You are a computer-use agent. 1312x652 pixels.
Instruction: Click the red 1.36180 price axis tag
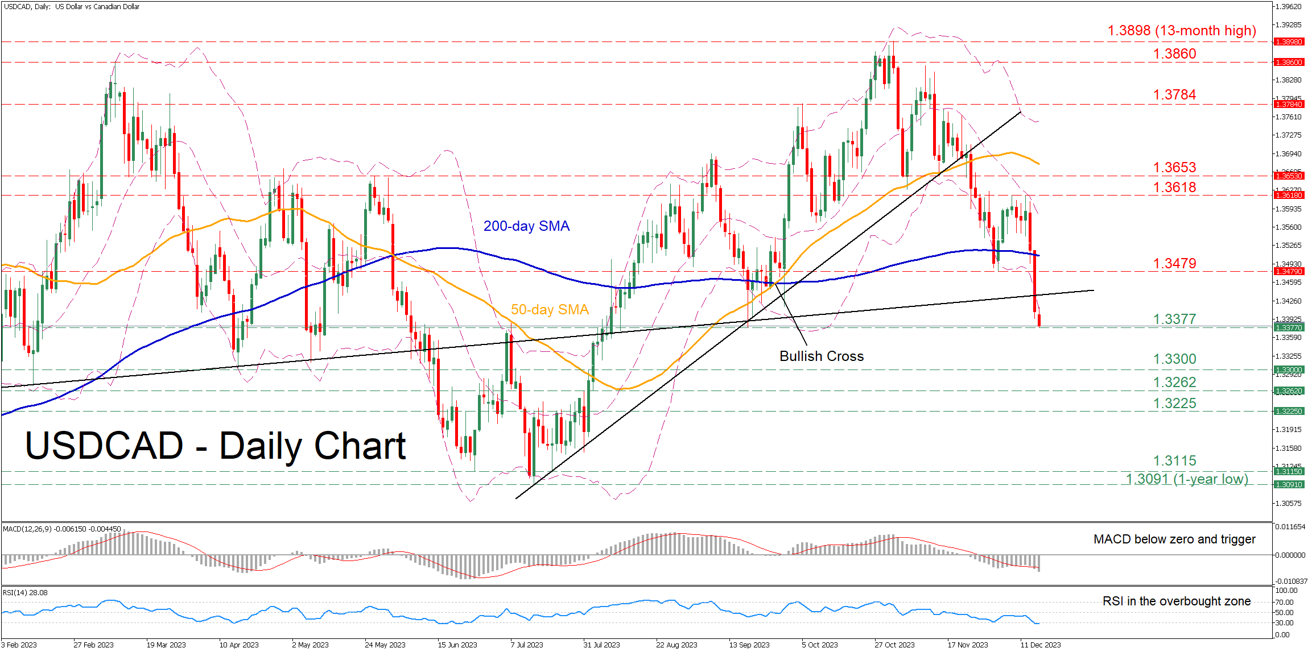pyautogui.click(x=1288, y=196)
